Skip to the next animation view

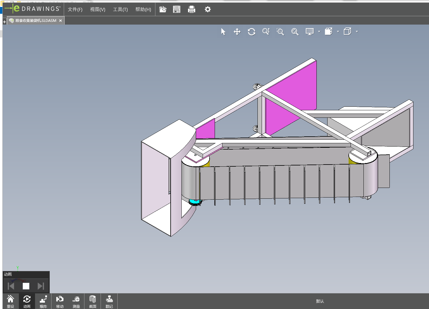click(41, 286)
